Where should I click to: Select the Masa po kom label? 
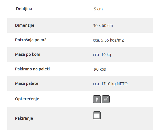[28, 55]
